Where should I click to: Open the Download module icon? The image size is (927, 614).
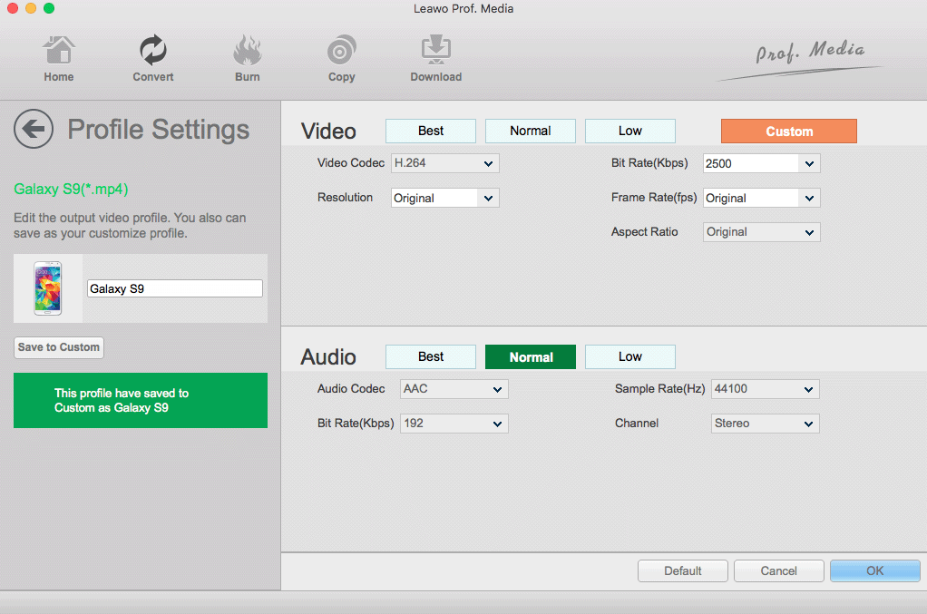click(x=436, y=50)
